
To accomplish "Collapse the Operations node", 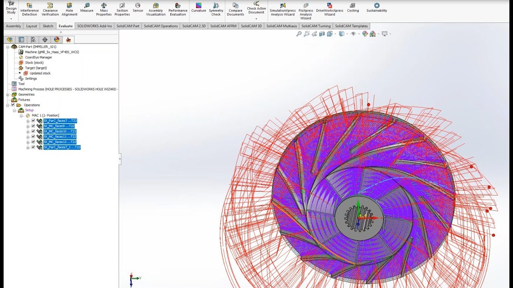I will 8,105.
